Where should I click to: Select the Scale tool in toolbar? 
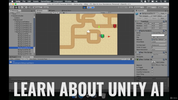[24, 7]
